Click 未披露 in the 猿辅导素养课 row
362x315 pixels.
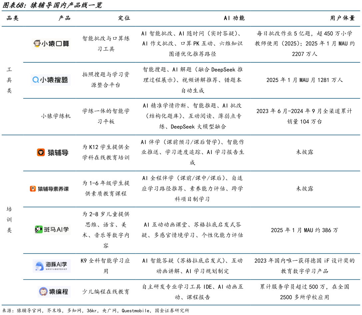tap(305, 188)
